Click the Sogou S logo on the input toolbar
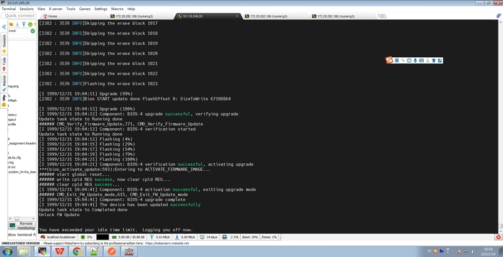The width and height of the screenshot is (503, 257). [x=389, y=60]
